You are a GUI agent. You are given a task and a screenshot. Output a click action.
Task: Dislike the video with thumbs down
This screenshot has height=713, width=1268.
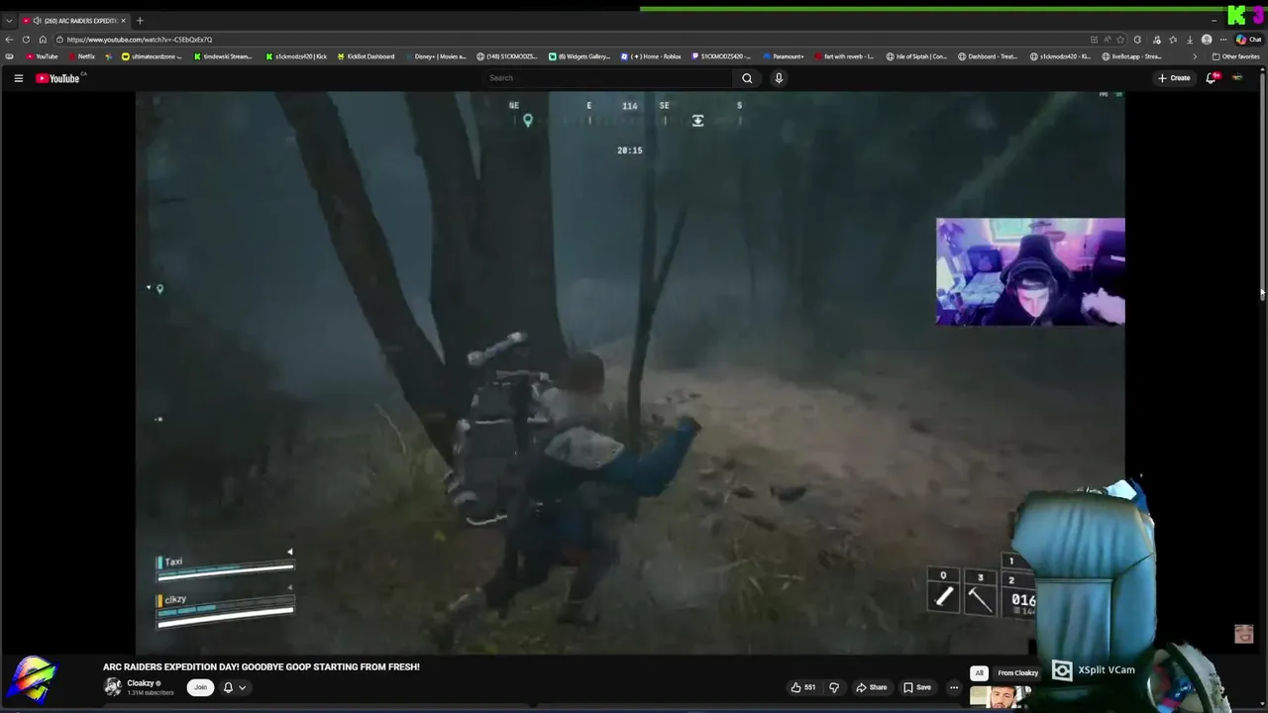[x=834, y=687]
